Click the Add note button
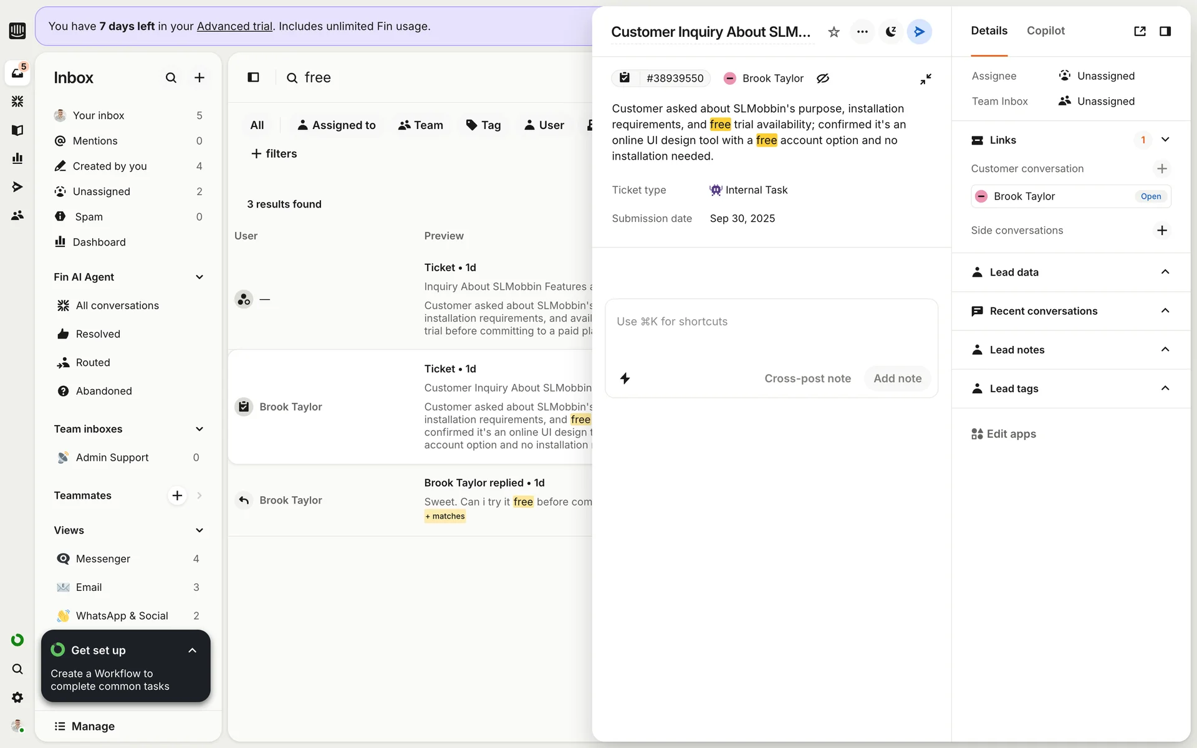The width and height of the screenshot is (1197, 748). pyautogui.click(x=897, y=378)
